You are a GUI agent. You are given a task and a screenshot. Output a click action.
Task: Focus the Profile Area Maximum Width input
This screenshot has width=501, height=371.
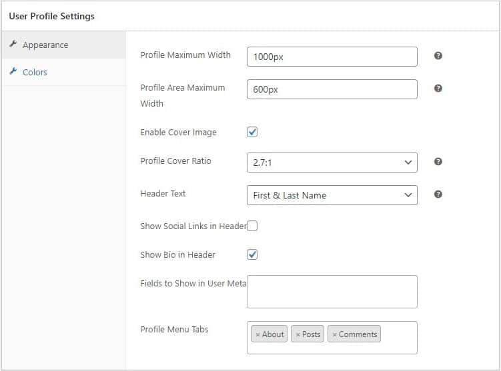(x=332, y=89)
